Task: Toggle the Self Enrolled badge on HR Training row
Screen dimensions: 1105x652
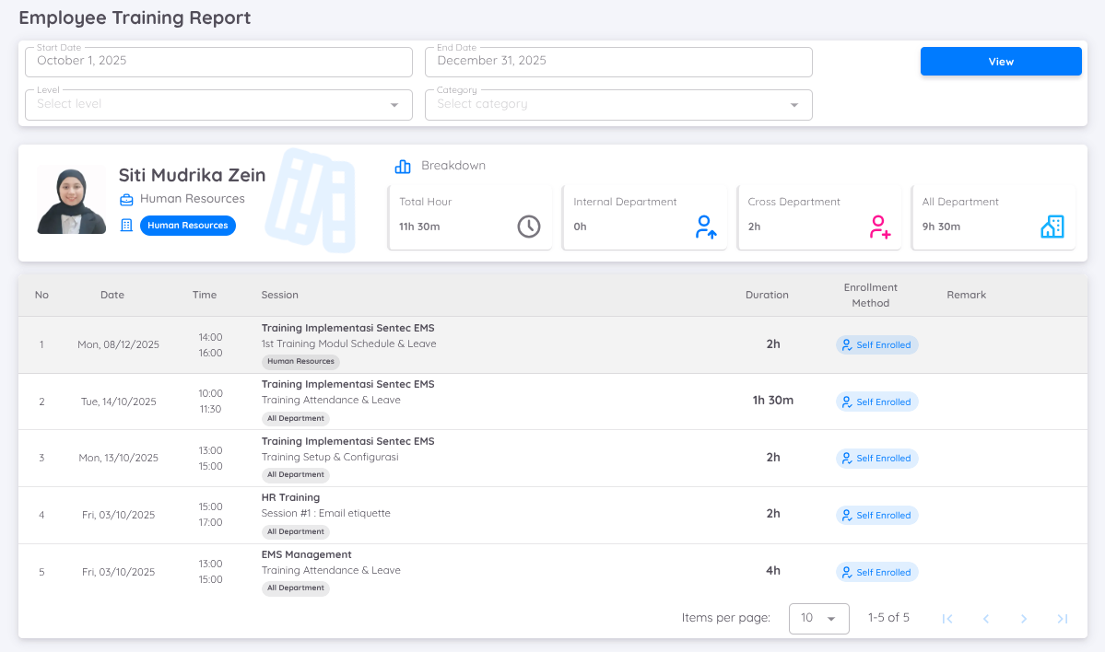Action: pos(876,515)
